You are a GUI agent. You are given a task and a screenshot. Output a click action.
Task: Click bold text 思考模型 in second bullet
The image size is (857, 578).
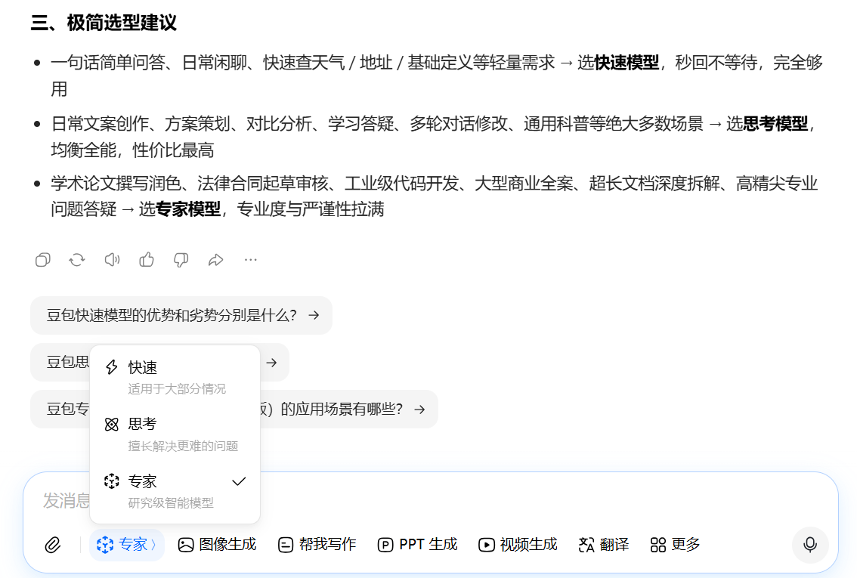pyautogui.click(x=775, y=124)
